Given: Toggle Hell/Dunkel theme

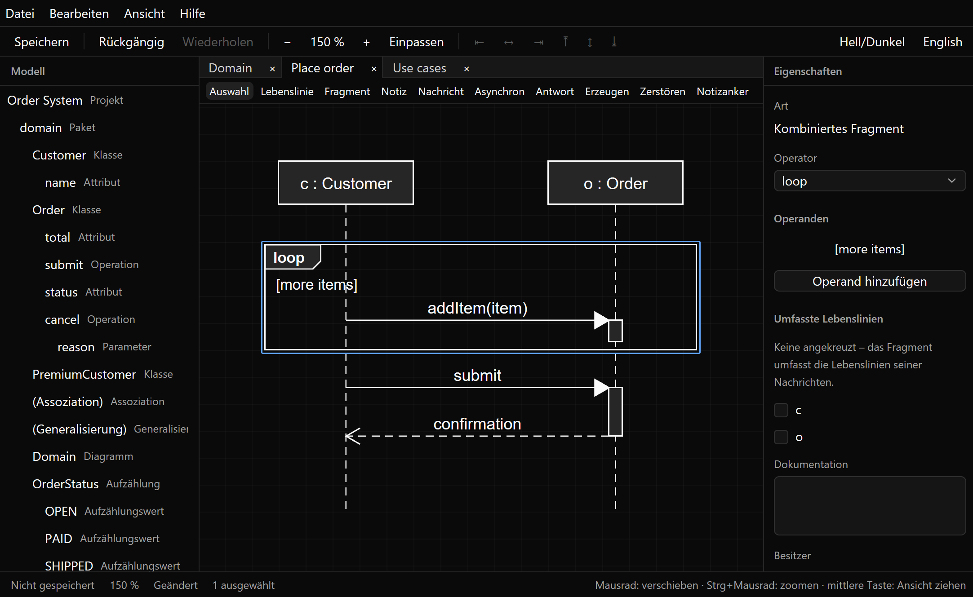Looking at the screenshot, I should click(872, 42).
